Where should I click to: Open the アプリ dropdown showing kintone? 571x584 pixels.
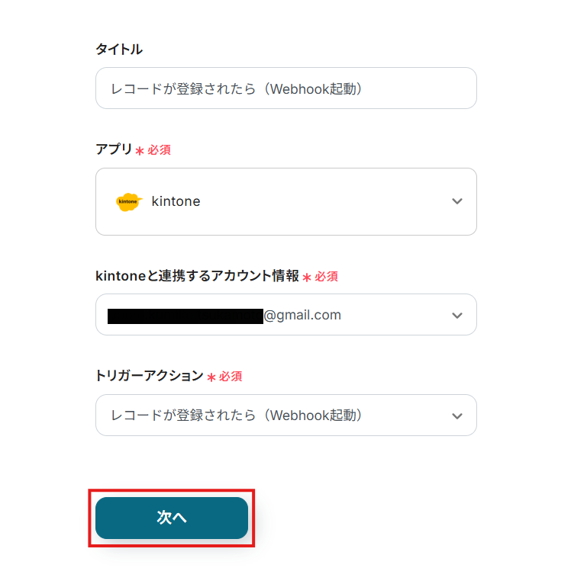pos(286,201)
